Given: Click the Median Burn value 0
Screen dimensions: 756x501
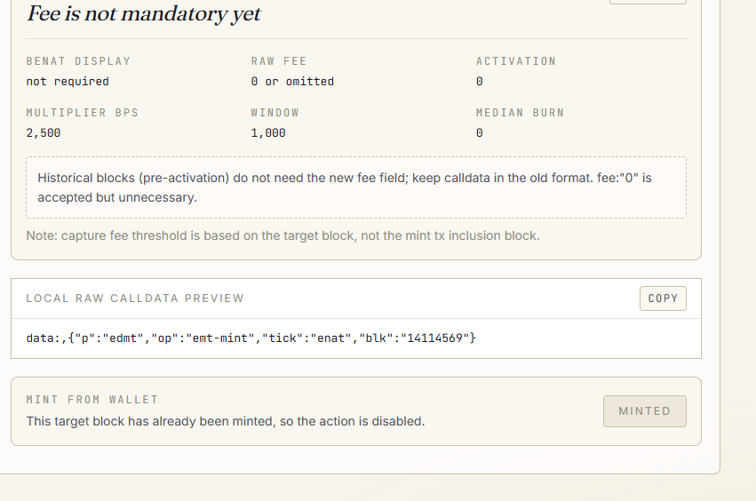Looking at the screenshot, I should 479,133.
